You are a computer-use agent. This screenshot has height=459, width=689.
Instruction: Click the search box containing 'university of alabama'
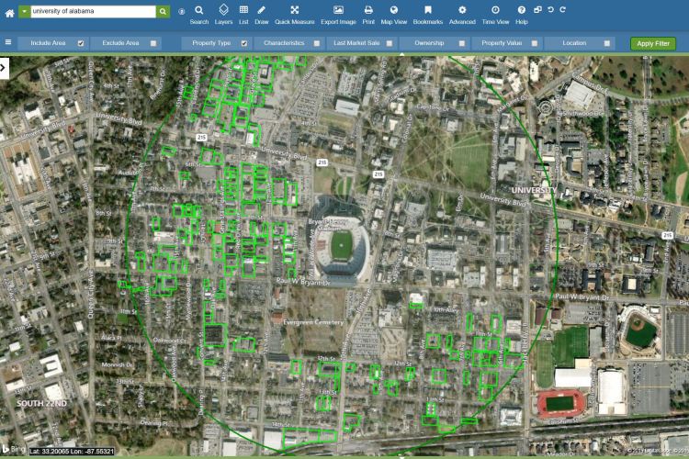pyautogui.click(x=93, y=11)
